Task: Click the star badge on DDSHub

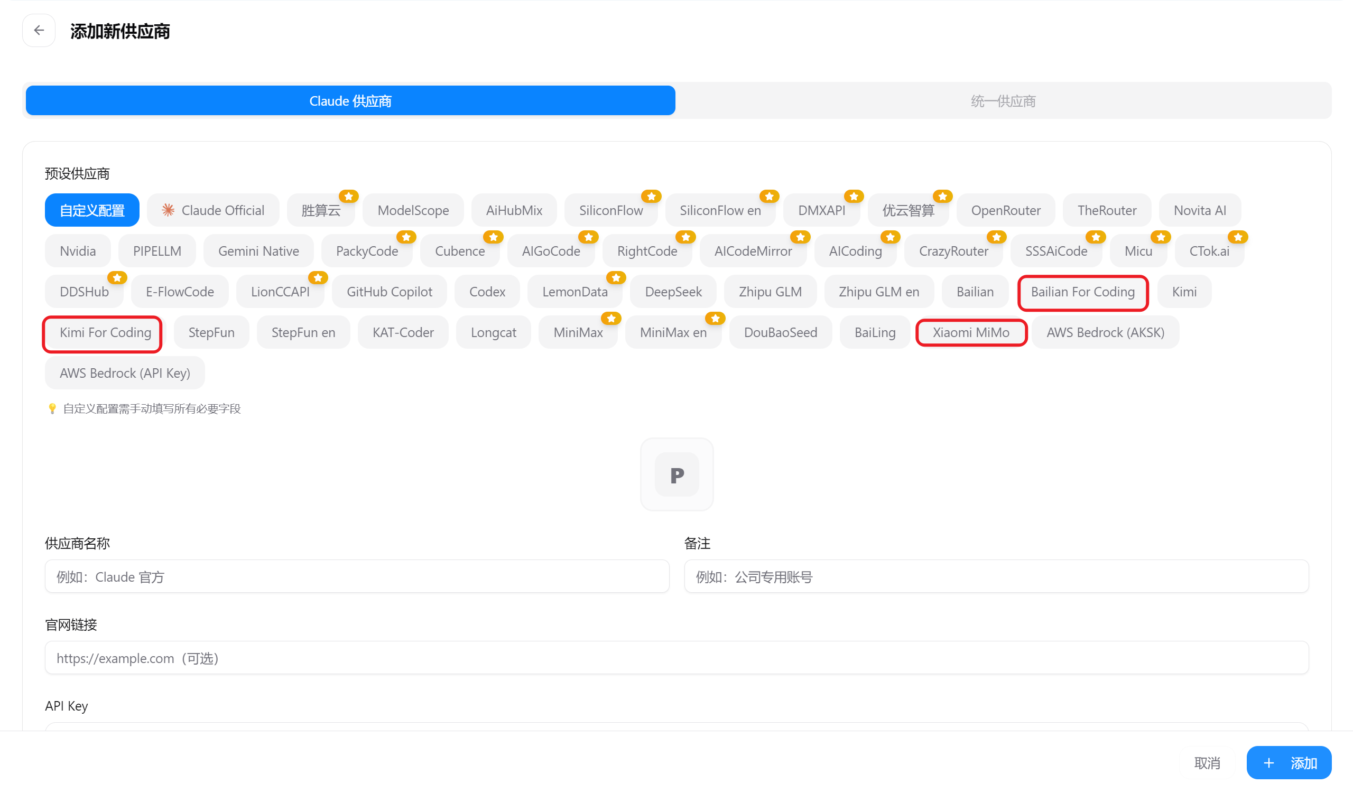Action: (x=117, y=277)
